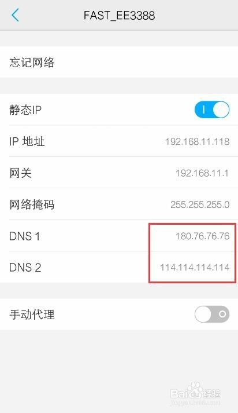This screenshot has width=238, height=413.
Task: Go back using the blue arrow
Action: (15, 15)
